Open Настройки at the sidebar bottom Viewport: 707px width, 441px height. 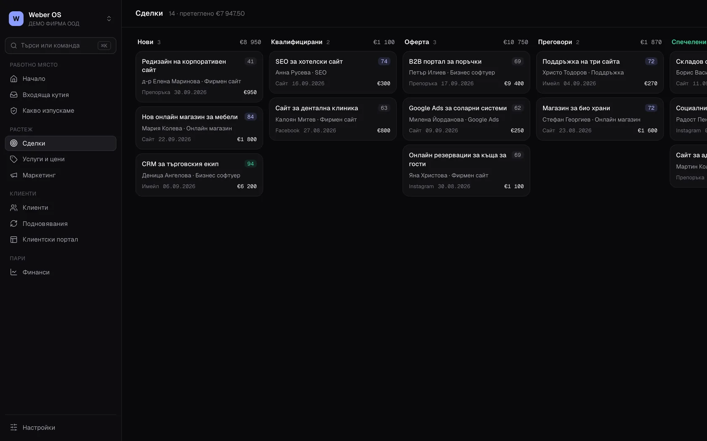point(61,428)
